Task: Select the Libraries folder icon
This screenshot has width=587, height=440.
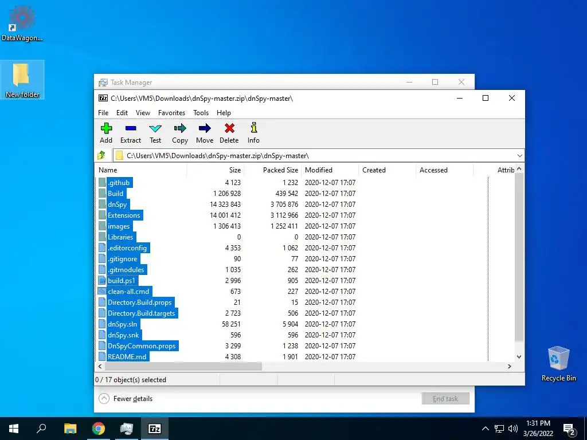Action: point(103,237)
